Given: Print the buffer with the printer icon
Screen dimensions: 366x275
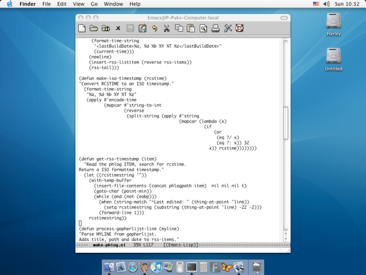Looking at the screenshot, I should pyautogui.click(x=216, y=29).
